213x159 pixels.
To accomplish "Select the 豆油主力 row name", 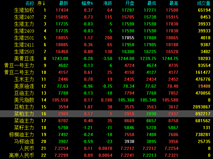I will click(x=24, y=93).
